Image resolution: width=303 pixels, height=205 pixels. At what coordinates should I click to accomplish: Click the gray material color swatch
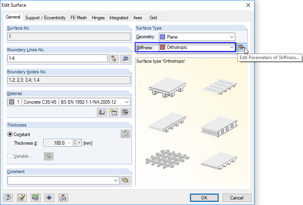[11, 102]
